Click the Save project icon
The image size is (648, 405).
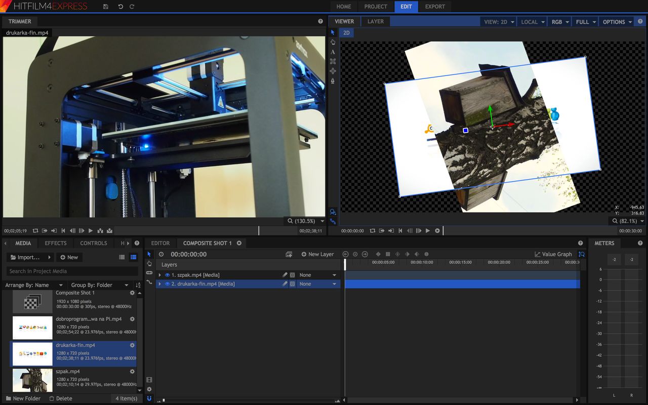[x=105, y=7]
